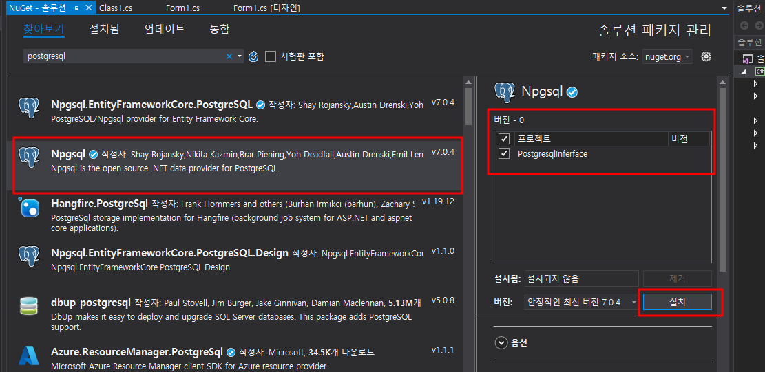Open package source settings gear icon
Image resolution: width=765 pixels, height=372 pixels.
click(x=706, y=56)
